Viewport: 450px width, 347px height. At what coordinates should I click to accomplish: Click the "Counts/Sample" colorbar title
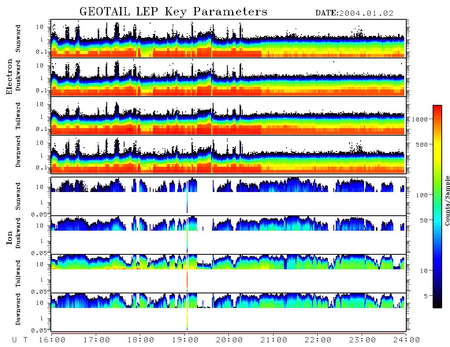[x=447, y=200]
